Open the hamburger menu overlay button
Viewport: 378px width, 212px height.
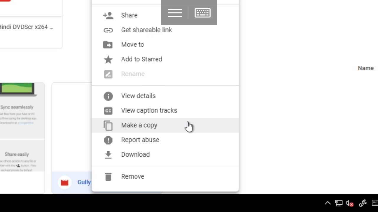pyautogui.click(x=175, y=13)
